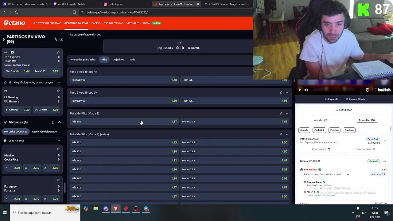393x221 pixels.
Task: Click the Twitch logo in player
Action: 384,90
